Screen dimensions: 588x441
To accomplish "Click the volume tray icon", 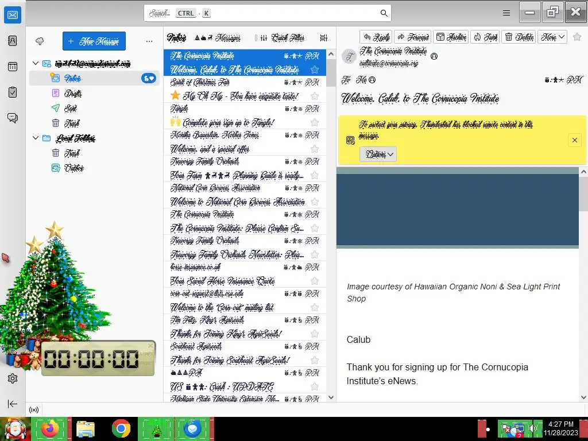I will coord(532,428).
